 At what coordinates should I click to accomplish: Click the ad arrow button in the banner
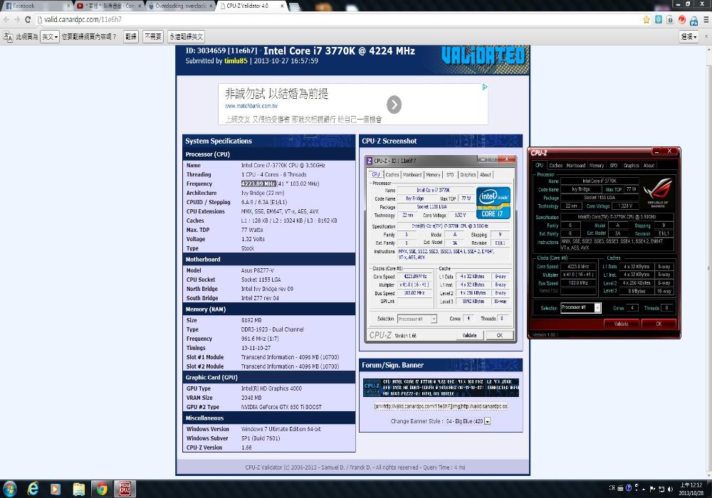394,105
